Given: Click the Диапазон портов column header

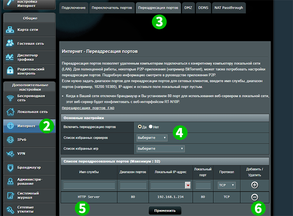Looking at the screenshot, I should click(x=133, y=172).
